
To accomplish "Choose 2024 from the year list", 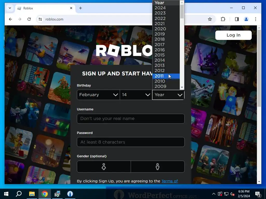I will (x=166, y=8).
